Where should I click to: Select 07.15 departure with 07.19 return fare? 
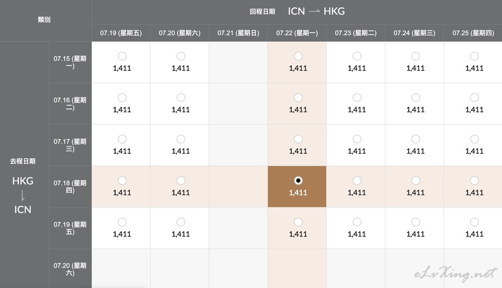tap(122, 56)
